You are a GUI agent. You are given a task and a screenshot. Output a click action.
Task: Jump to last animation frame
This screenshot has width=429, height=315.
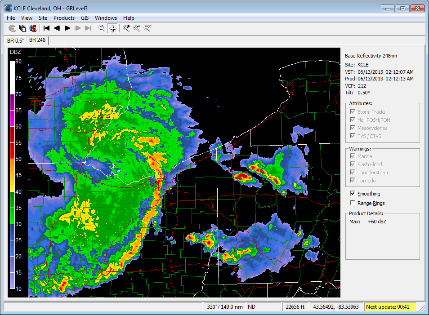(88, 28)
